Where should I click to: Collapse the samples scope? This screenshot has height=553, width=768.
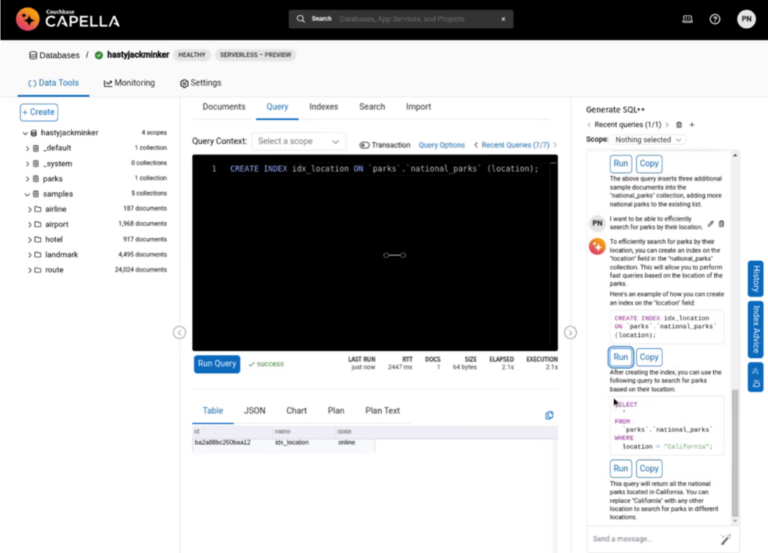tap(27, 194)
